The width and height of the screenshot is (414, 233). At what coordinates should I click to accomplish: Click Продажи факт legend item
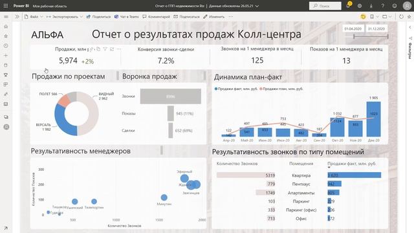click(x=235, y=89)
